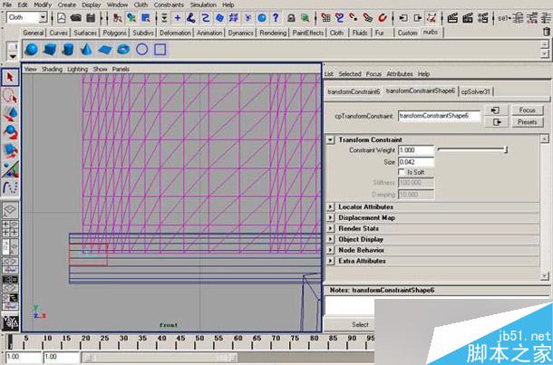Open the shelf options arrow menu
Image resolution: width=553 pixels, height=365 pixels.
pyautogui.click(x=13, y=56)
